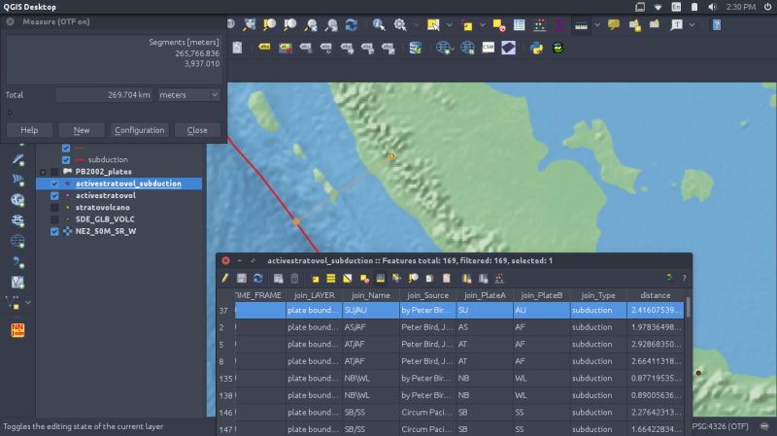This screenshot has width=777, height=436.
Task: Sort table by join_PlateA column header
Action: tap(485, 295)
